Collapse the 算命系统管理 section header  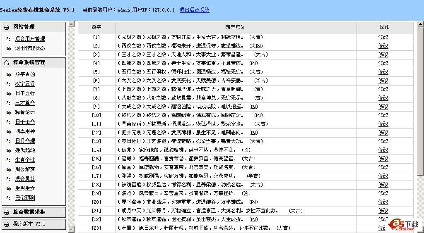click(x=29, y=63)
